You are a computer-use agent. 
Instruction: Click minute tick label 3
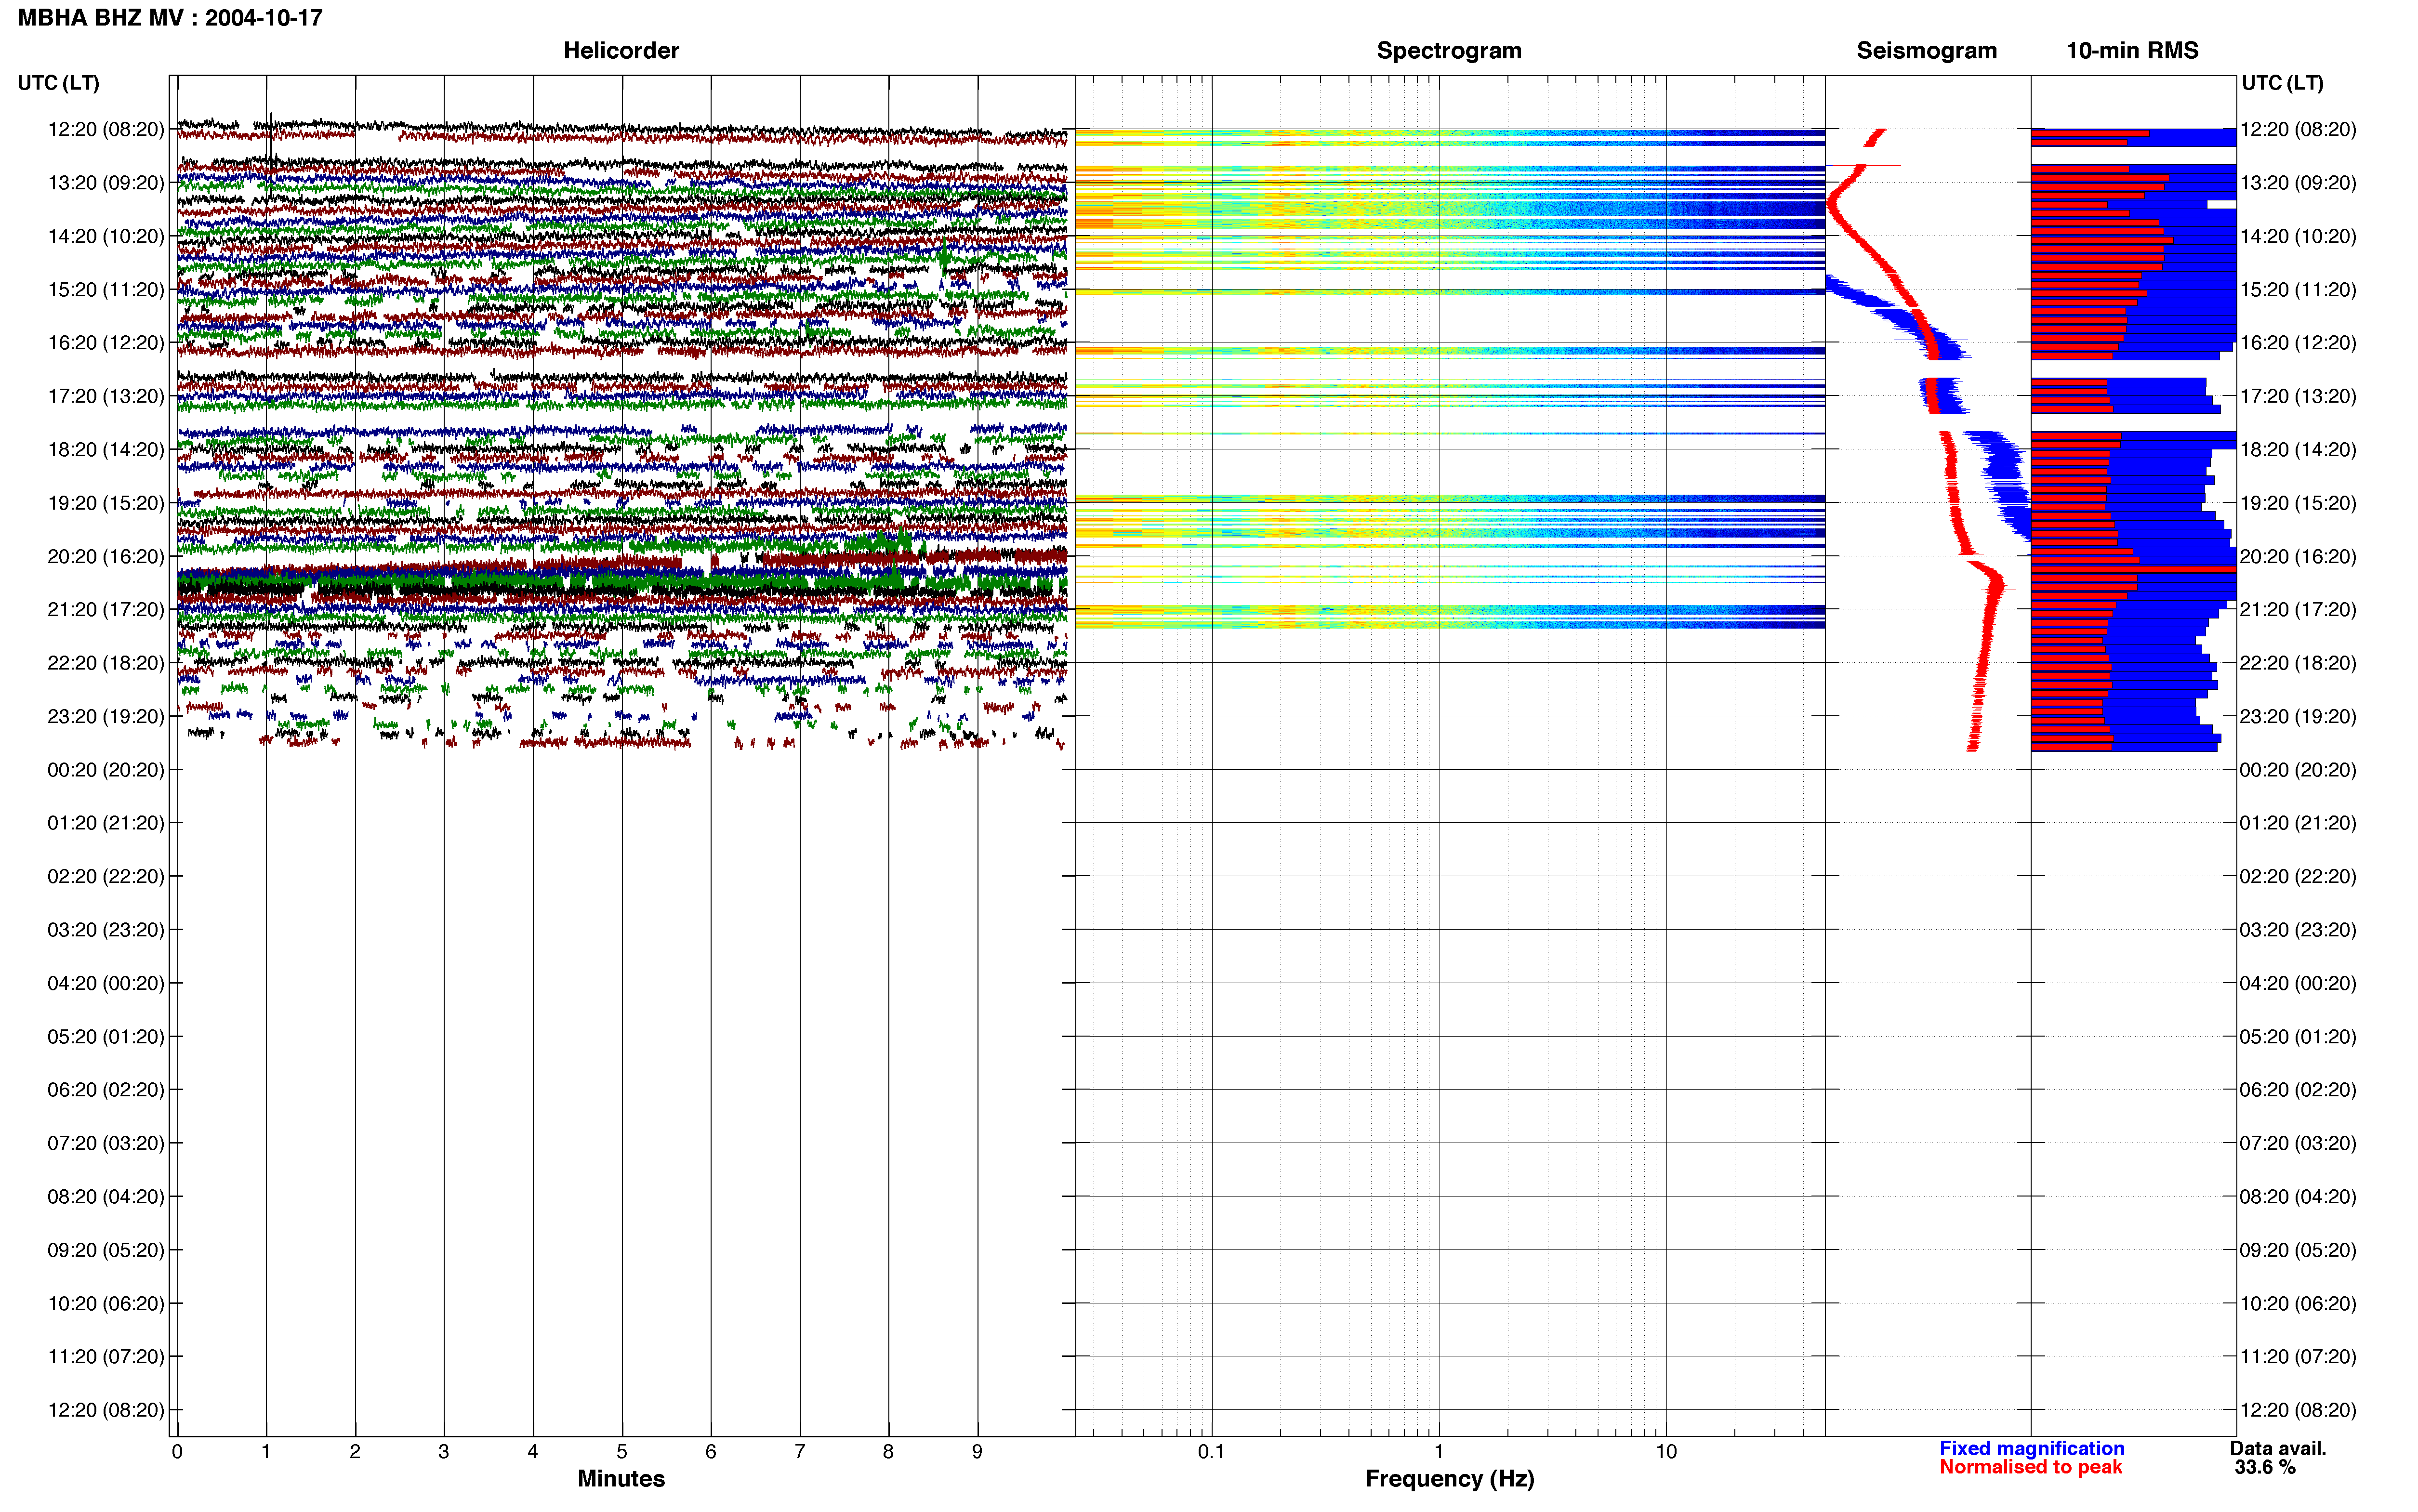(x=444, y=1452)
